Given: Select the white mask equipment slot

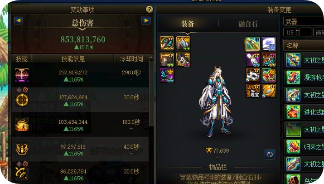Looking at the screenshot, I should 252,75.
